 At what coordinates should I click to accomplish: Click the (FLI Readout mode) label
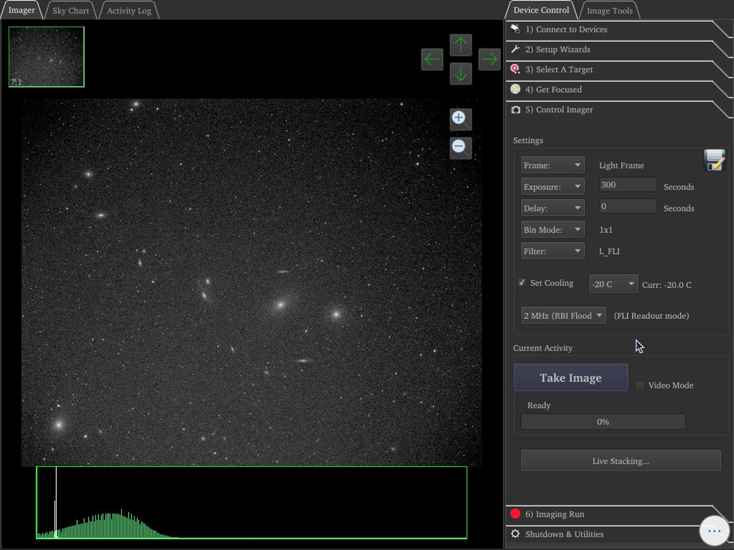[651, 316]
